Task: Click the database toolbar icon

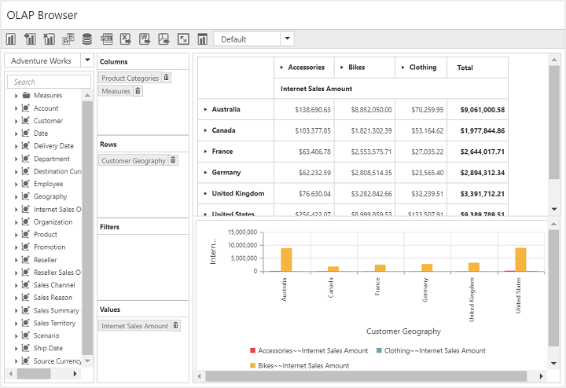Action: 87,39
